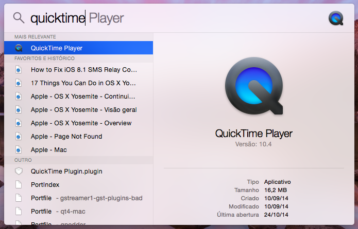This screenshot has width=358, height=229.
Task: Open 17 Things You Can Do result
Action: [78, 83]
